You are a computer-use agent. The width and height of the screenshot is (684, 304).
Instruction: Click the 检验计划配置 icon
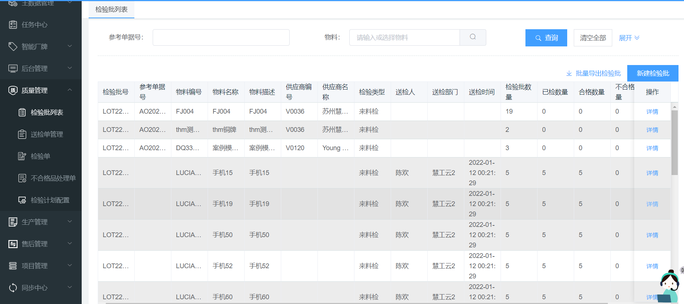22,200
